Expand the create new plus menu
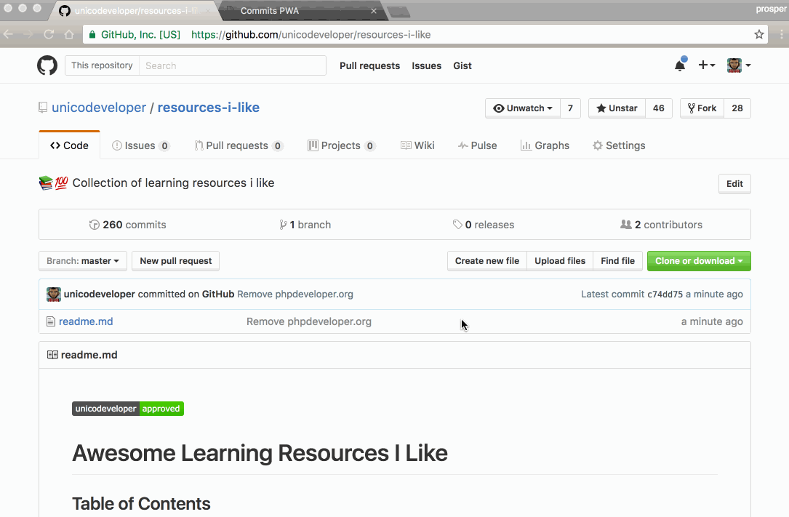This screenshot has height=517, width=789. coord(707,65)
